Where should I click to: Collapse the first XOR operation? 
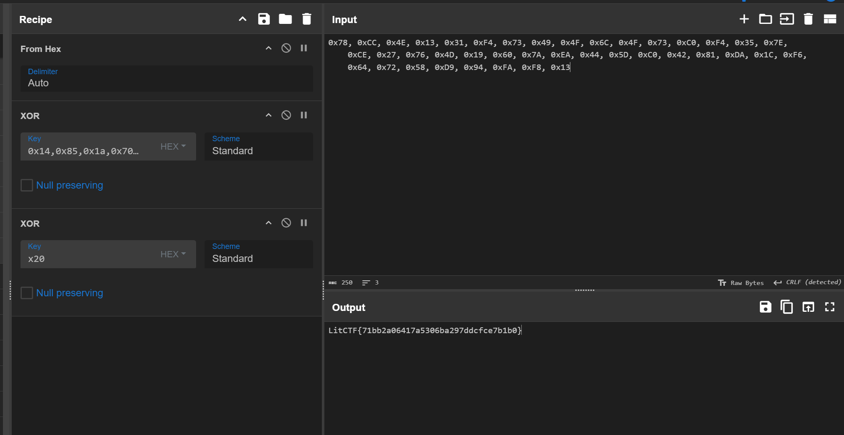(x=269, y=115)
